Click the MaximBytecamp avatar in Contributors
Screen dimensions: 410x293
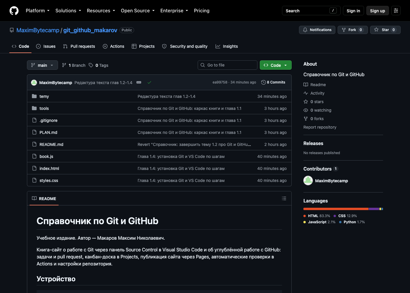308,180
